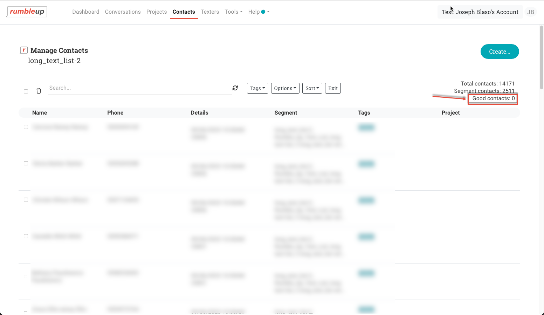Click the JB user avatar
This screenshot has height=315, width=544.
531,12
